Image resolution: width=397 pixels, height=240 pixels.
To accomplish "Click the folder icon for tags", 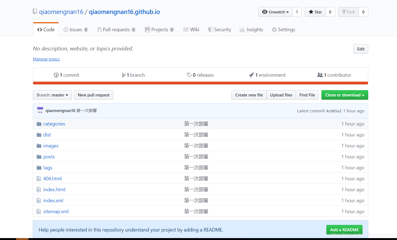I will 39,168.
